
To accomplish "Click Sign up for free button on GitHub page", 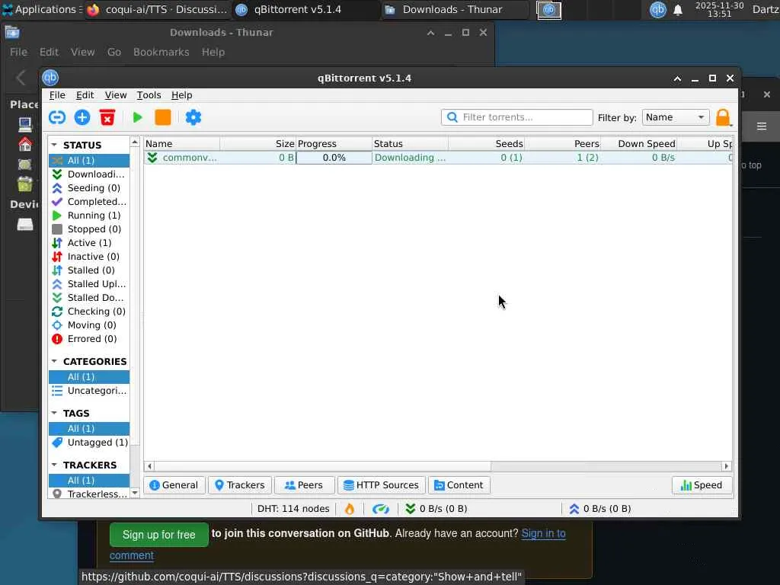I will 158,535.
